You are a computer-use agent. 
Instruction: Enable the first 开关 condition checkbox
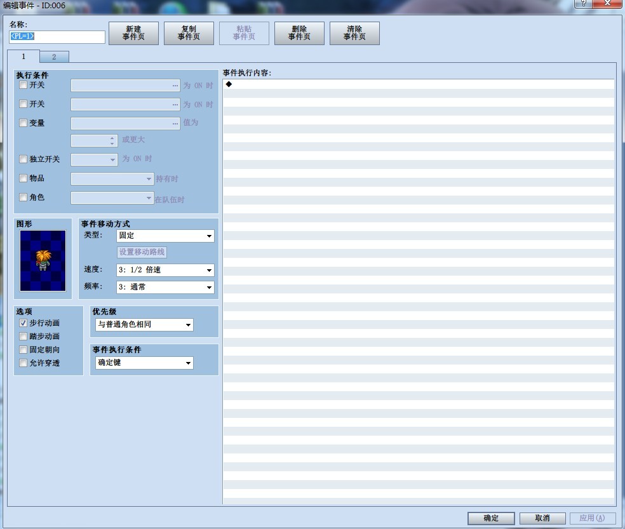[23, 85]
